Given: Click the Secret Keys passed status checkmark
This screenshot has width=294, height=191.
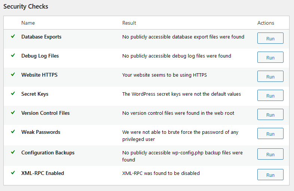Looking at the screenshot, I should tap(13, 94).
